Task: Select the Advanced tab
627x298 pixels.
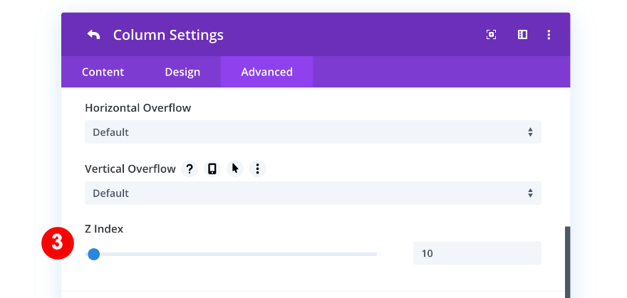Action: tap(266, 72)
